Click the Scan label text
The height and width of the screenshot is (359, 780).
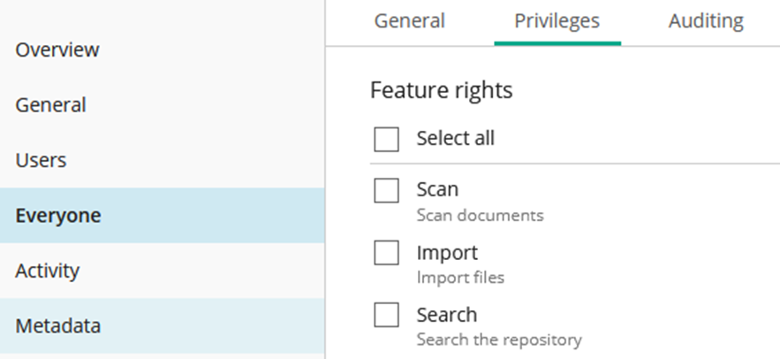pos(437,189)
